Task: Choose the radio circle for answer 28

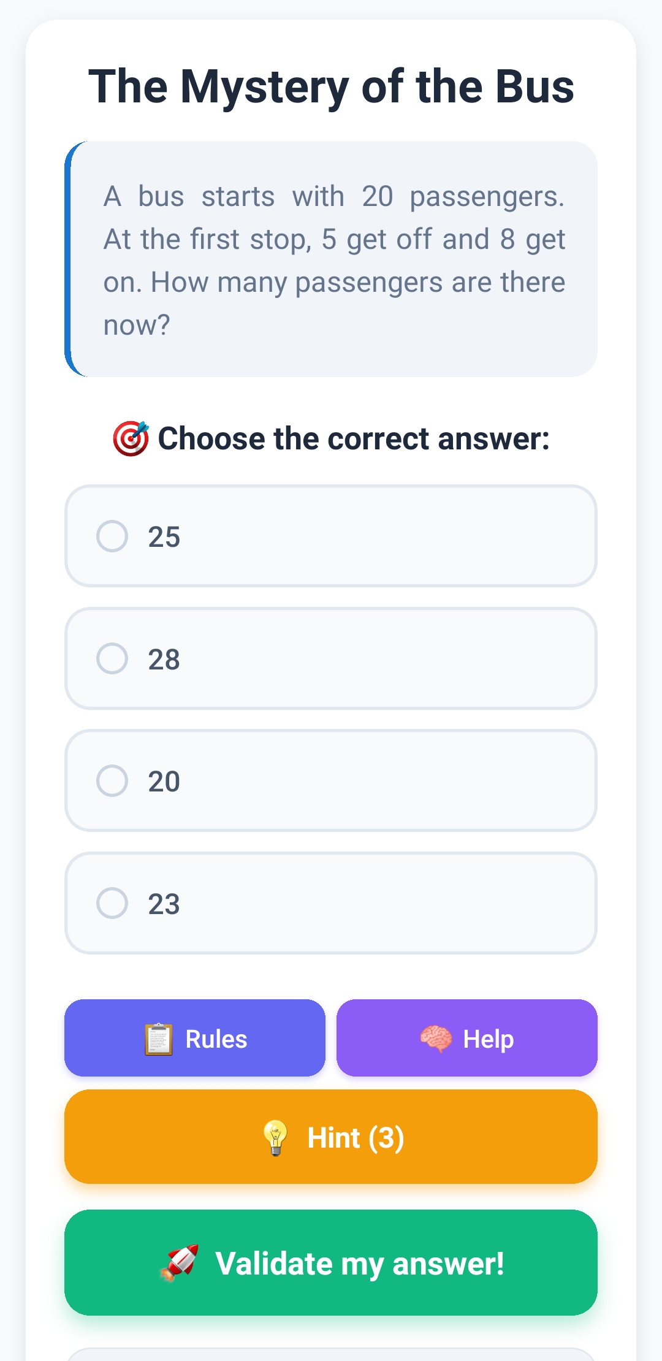Action: point(112,658)
